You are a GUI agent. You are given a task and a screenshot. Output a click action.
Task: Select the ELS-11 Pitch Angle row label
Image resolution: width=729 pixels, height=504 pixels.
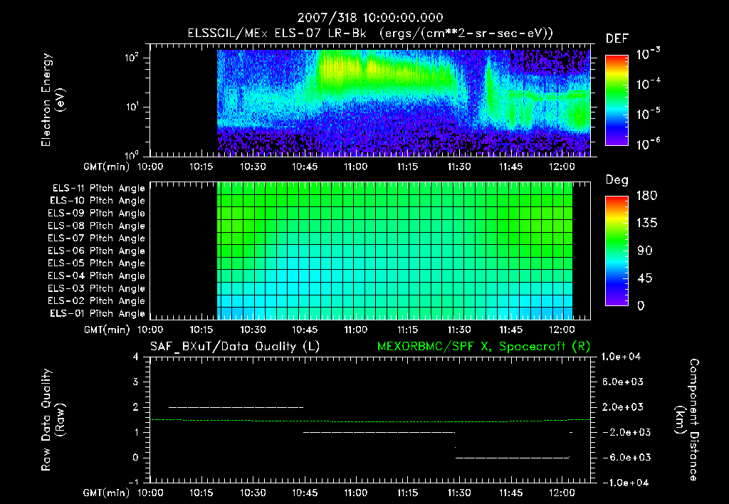click(x=98, y=189)
